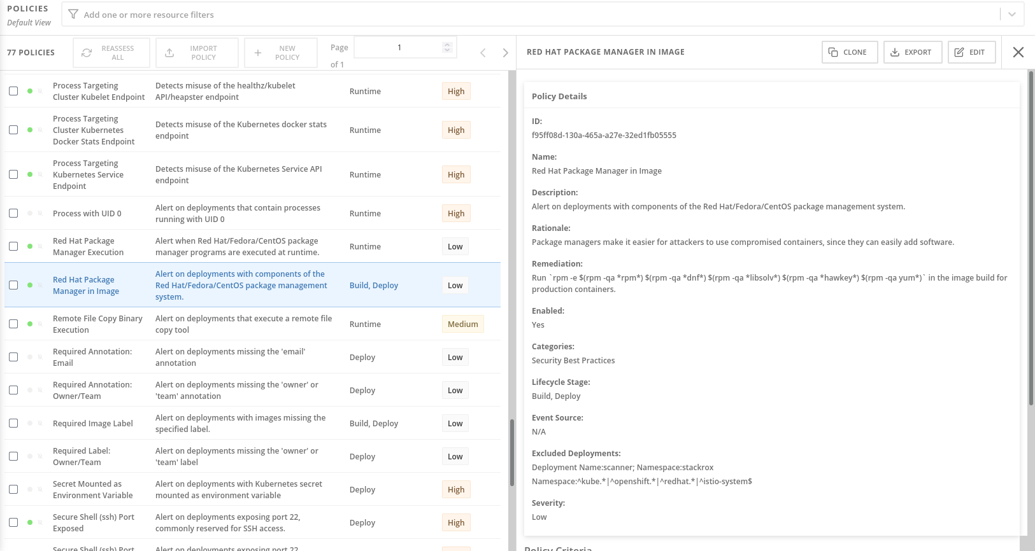
Task: Click the 77 Policies count label
Action: point(31,52)
